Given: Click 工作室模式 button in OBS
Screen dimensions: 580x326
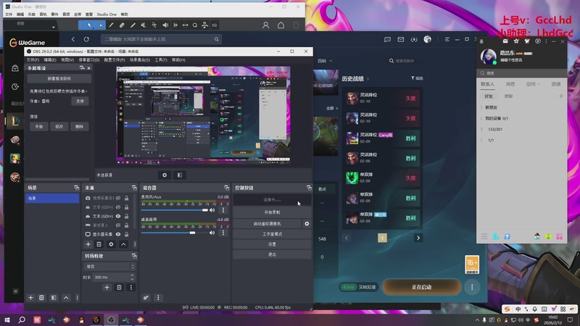Looking at the screenshot, I should point(273,234).
